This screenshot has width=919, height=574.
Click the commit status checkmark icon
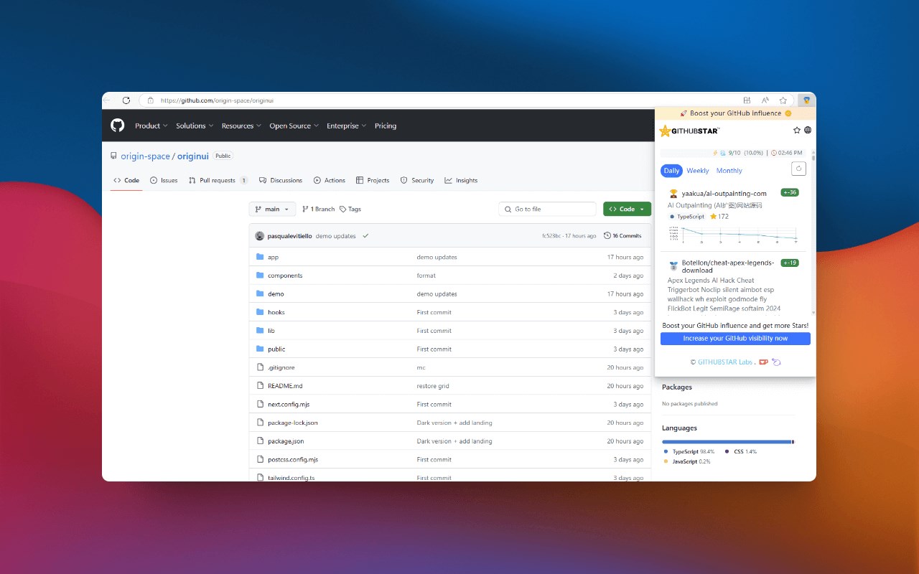click(x=365, y=236)
